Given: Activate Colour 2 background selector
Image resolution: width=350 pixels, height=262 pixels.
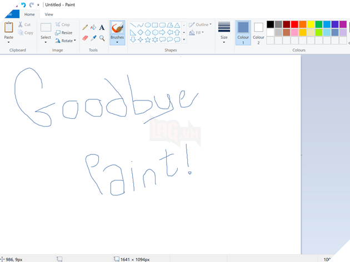Looking at the screenshot, I should tap(258, 33).
